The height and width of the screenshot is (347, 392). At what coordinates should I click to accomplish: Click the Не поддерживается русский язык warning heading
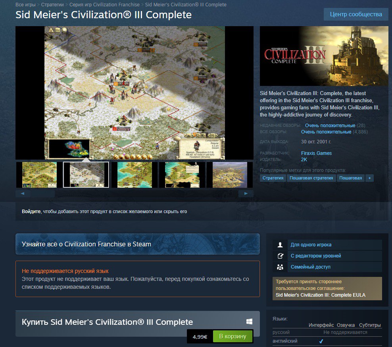click(65, 271)
